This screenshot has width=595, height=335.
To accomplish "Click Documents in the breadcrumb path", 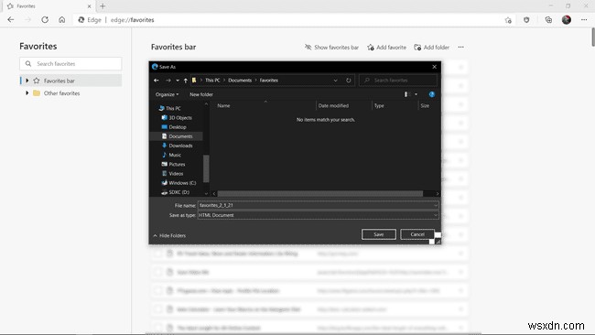I will point(240,80).
